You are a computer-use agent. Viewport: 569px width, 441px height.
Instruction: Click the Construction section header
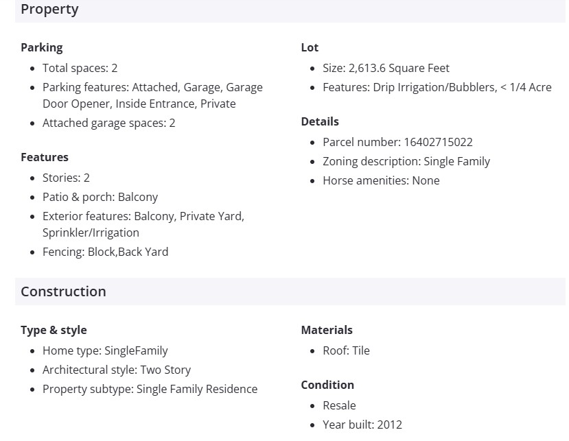(63, 291)
